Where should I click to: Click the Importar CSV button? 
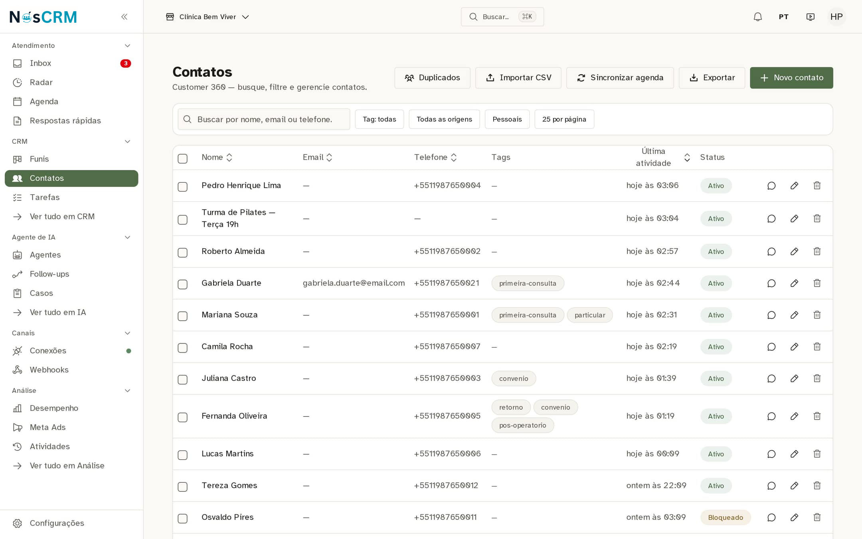pos(518,78)
